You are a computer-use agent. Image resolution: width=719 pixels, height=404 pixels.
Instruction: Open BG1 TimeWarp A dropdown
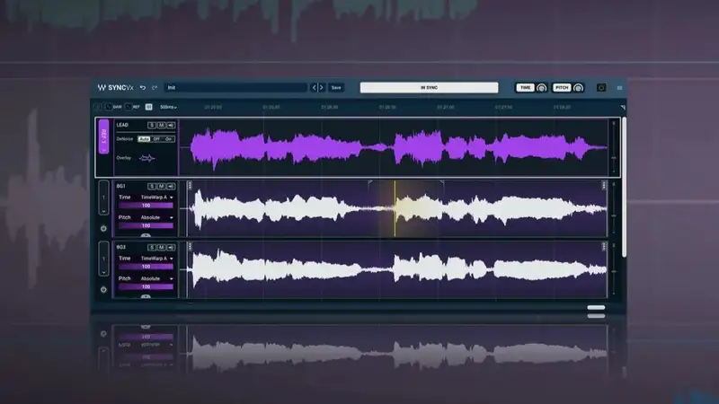[156, 198]
